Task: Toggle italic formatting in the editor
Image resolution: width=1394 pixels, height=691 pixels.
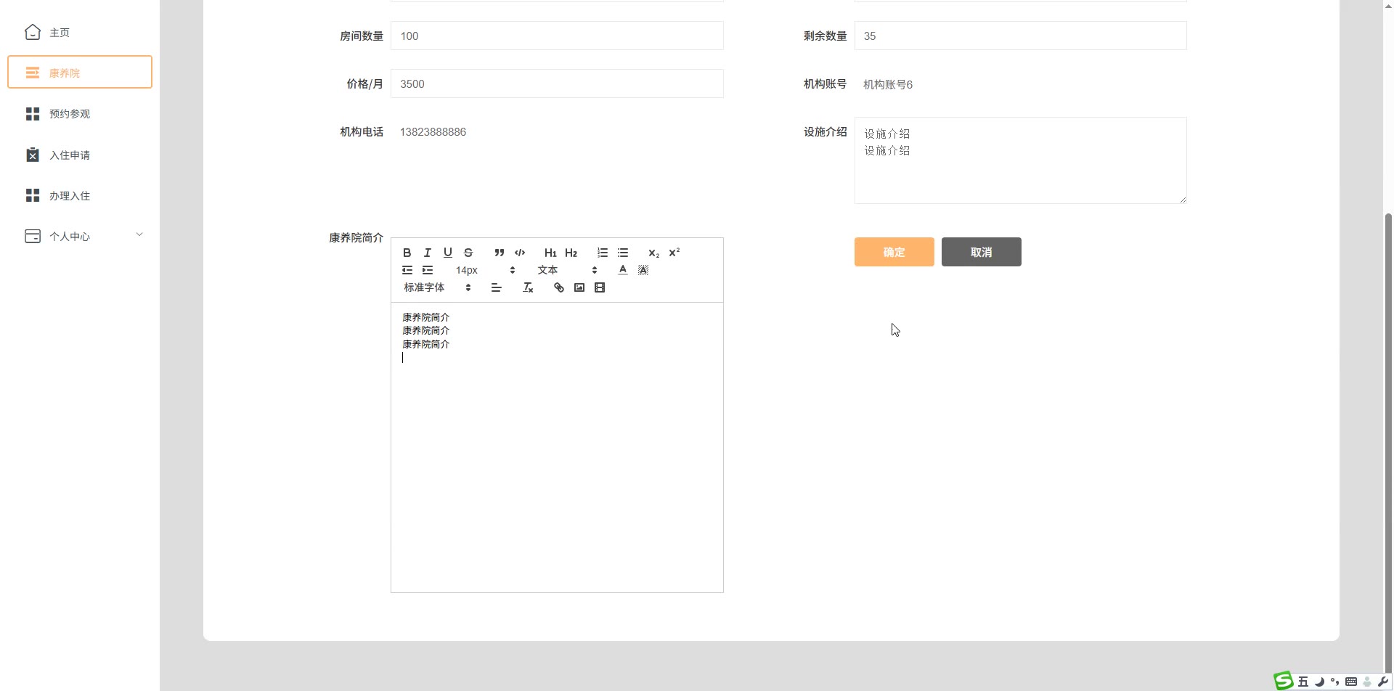Action: pos(428,253)
